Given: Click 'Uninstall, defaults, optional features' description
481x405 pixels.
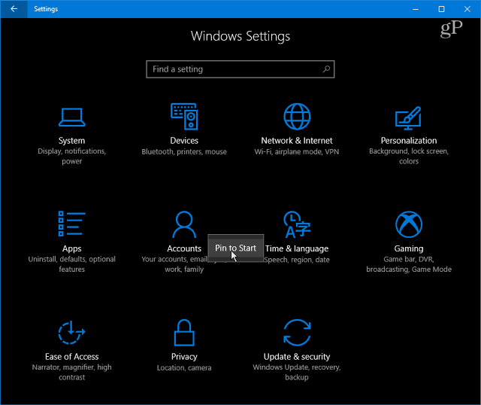Looking at the screenshot, I should 72,264.
